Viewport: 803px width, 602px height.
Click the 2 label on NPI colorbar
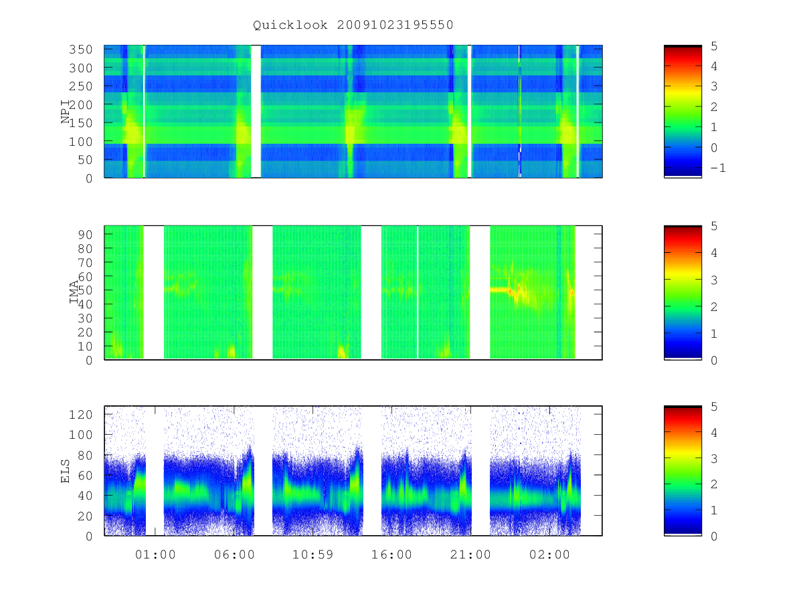(x=713, y=107)
